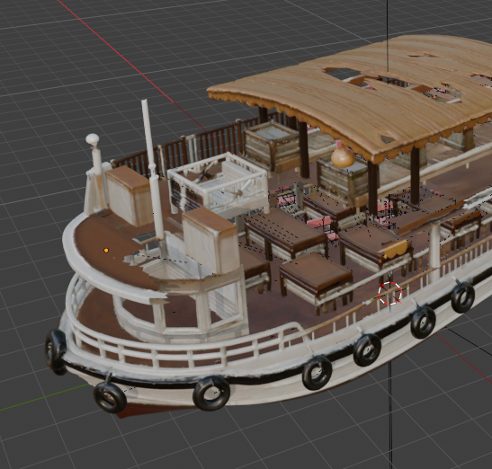Viewport: 492px width, 469px height.
Task: Click the red-white 3D cursor circle
Action: tap(389, 294)
